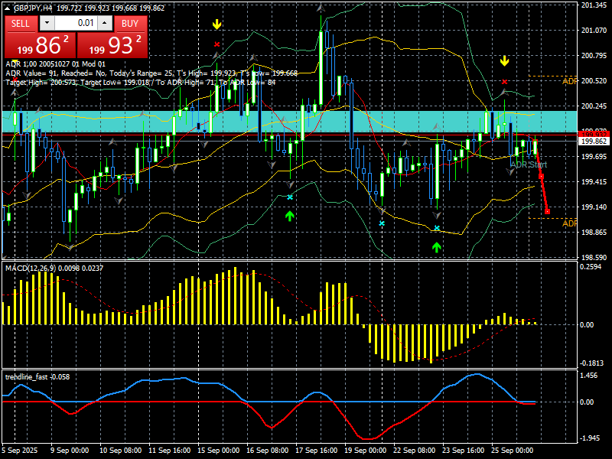Buy at the 199.93 ask price tile
612x459 pixels.
(x=112, y=45)
